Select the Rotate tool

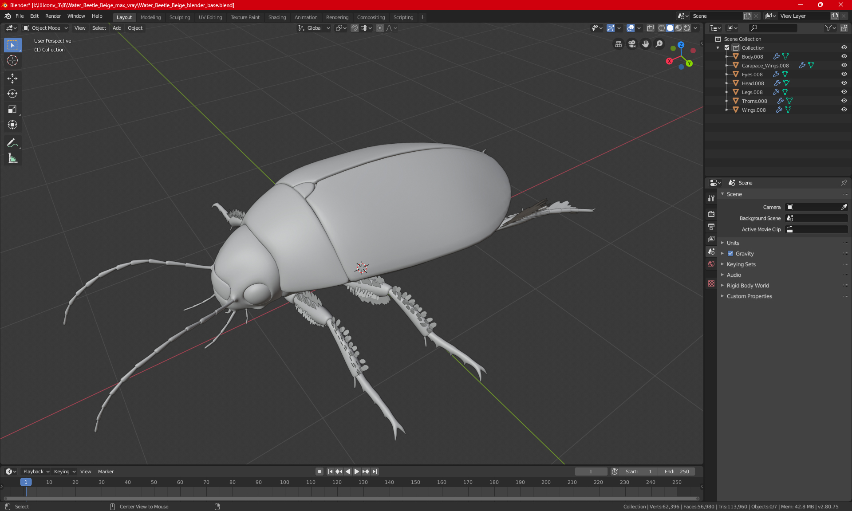point(12,94)
